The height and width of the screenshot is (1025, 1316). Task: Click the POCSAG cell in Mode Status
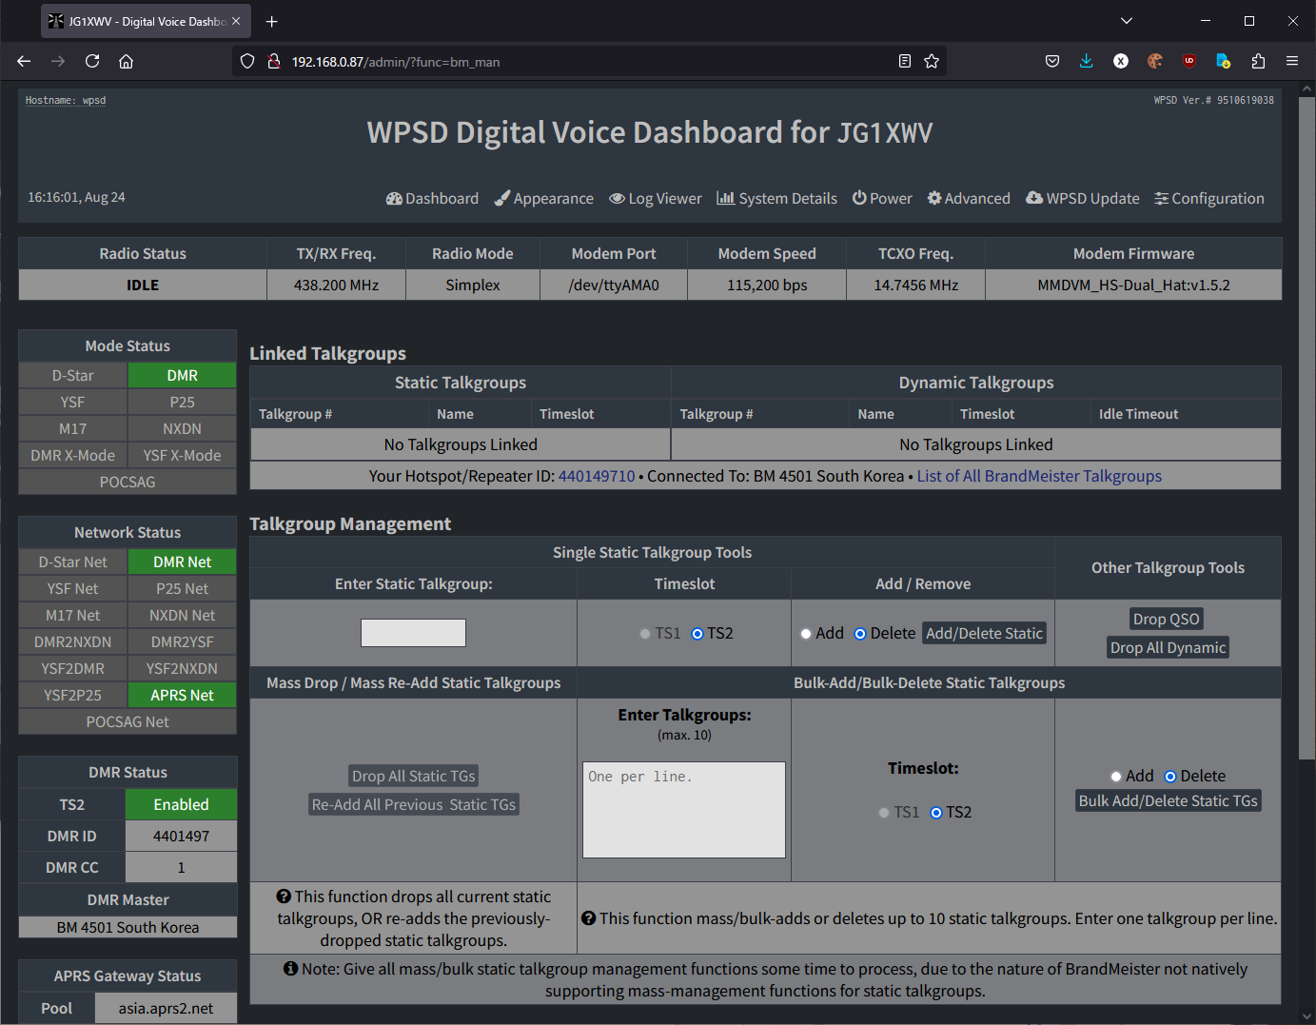(128, 482)
